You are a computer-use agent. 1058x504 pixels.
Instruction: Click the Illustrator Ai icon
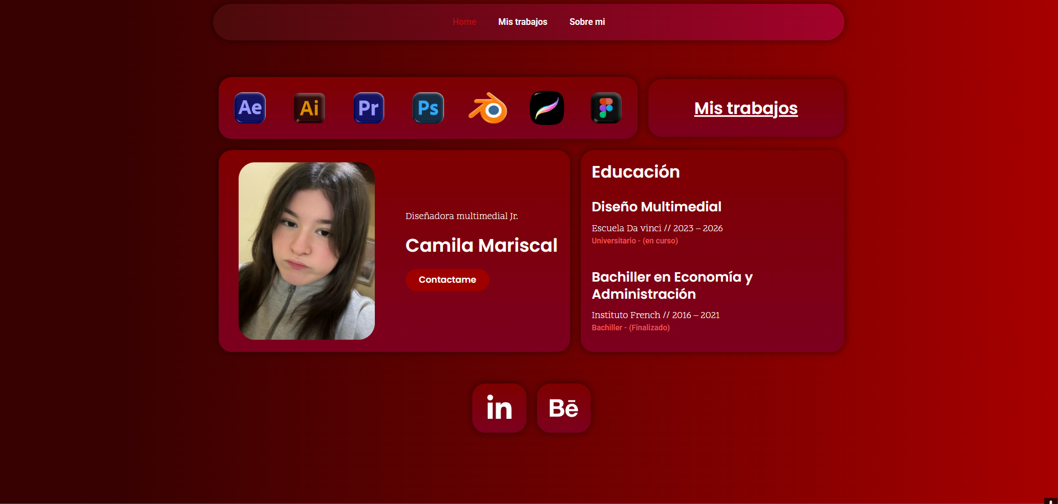(309, 108)
